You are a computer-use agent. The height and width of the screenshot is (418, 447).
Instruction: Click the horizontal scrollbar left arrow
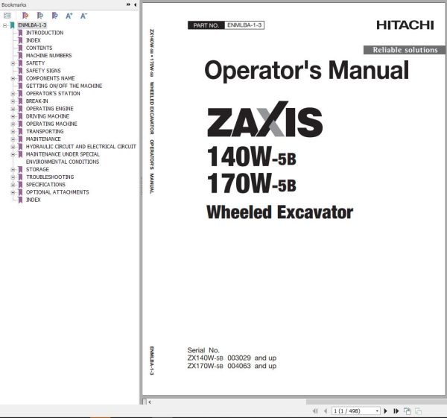[150, 402]
